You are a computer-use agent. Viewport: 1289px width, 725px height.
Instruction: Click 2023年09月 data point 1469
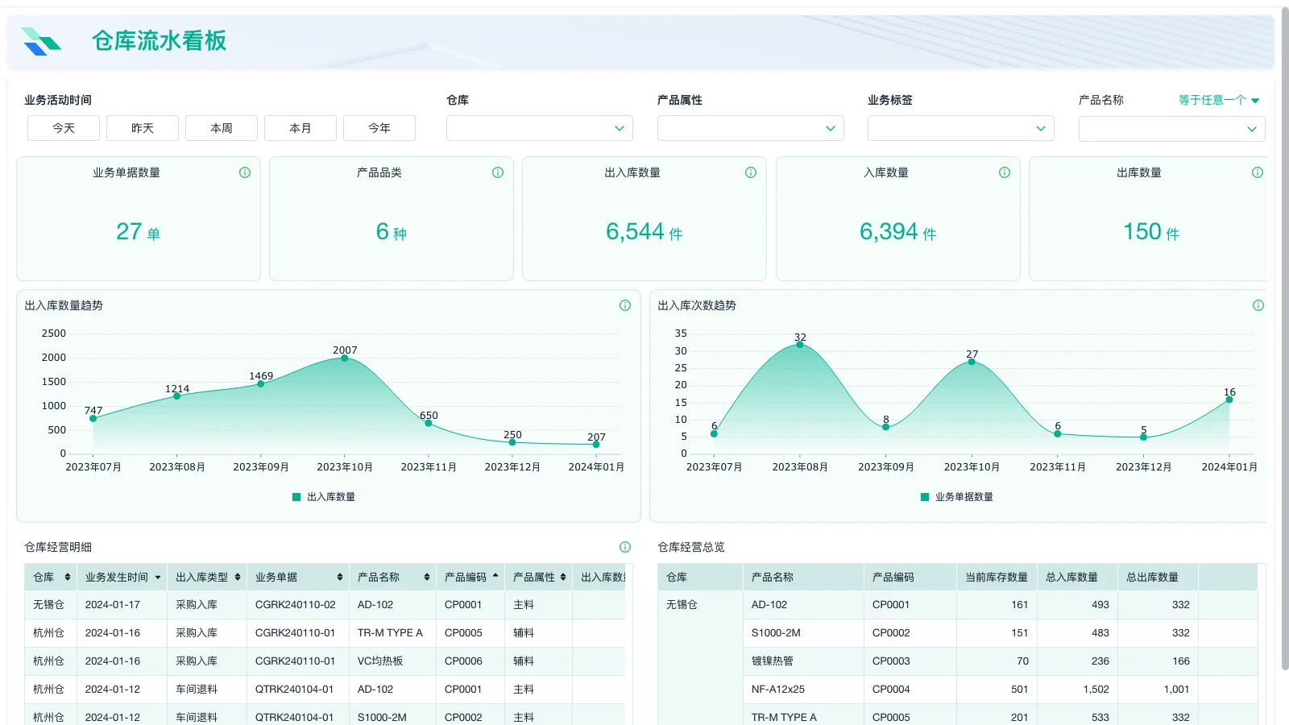pos(261,384)
